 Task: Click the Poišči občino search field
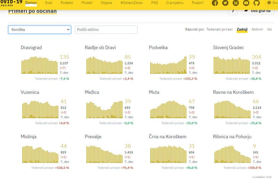[x=106, y=30]
